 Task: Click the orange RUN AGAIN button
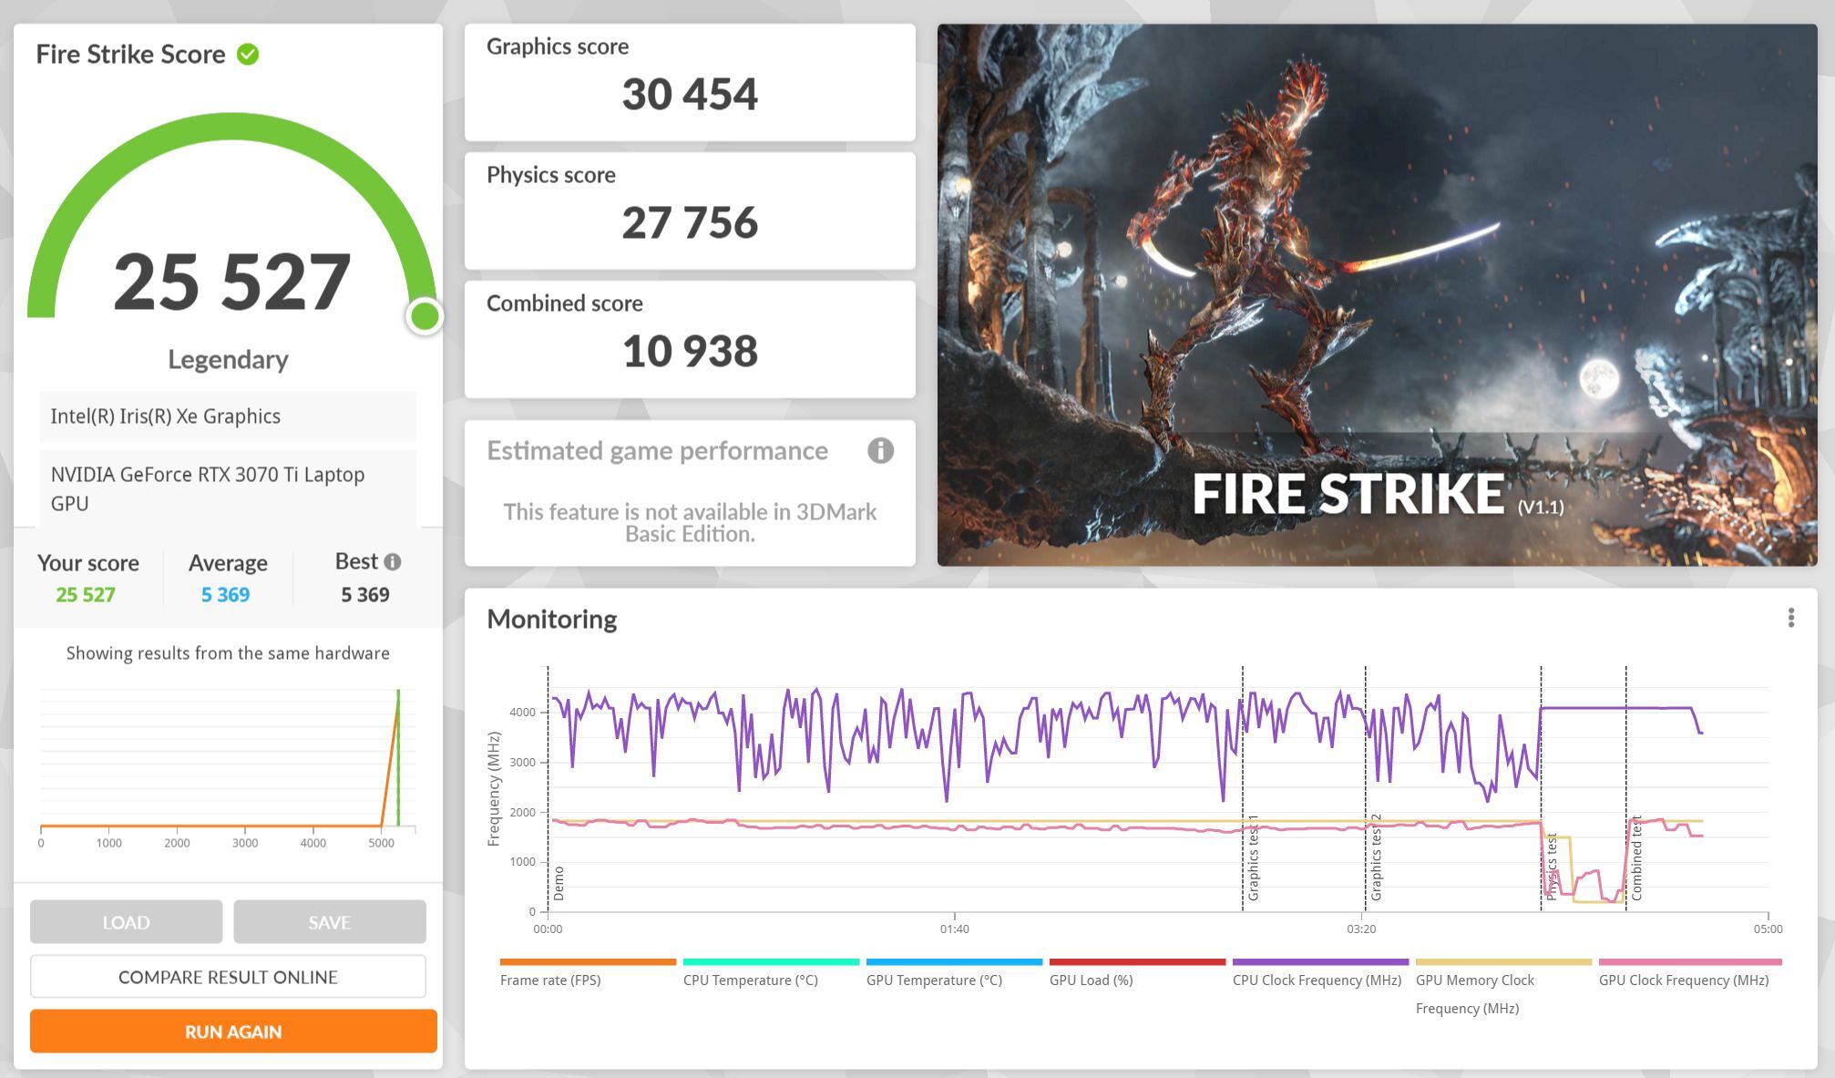[233, 1032]
